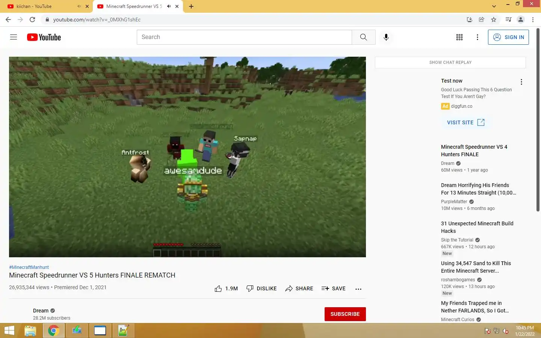Focus the browser address bar URL
The image size is (541, 338).
tap(97, 20)
